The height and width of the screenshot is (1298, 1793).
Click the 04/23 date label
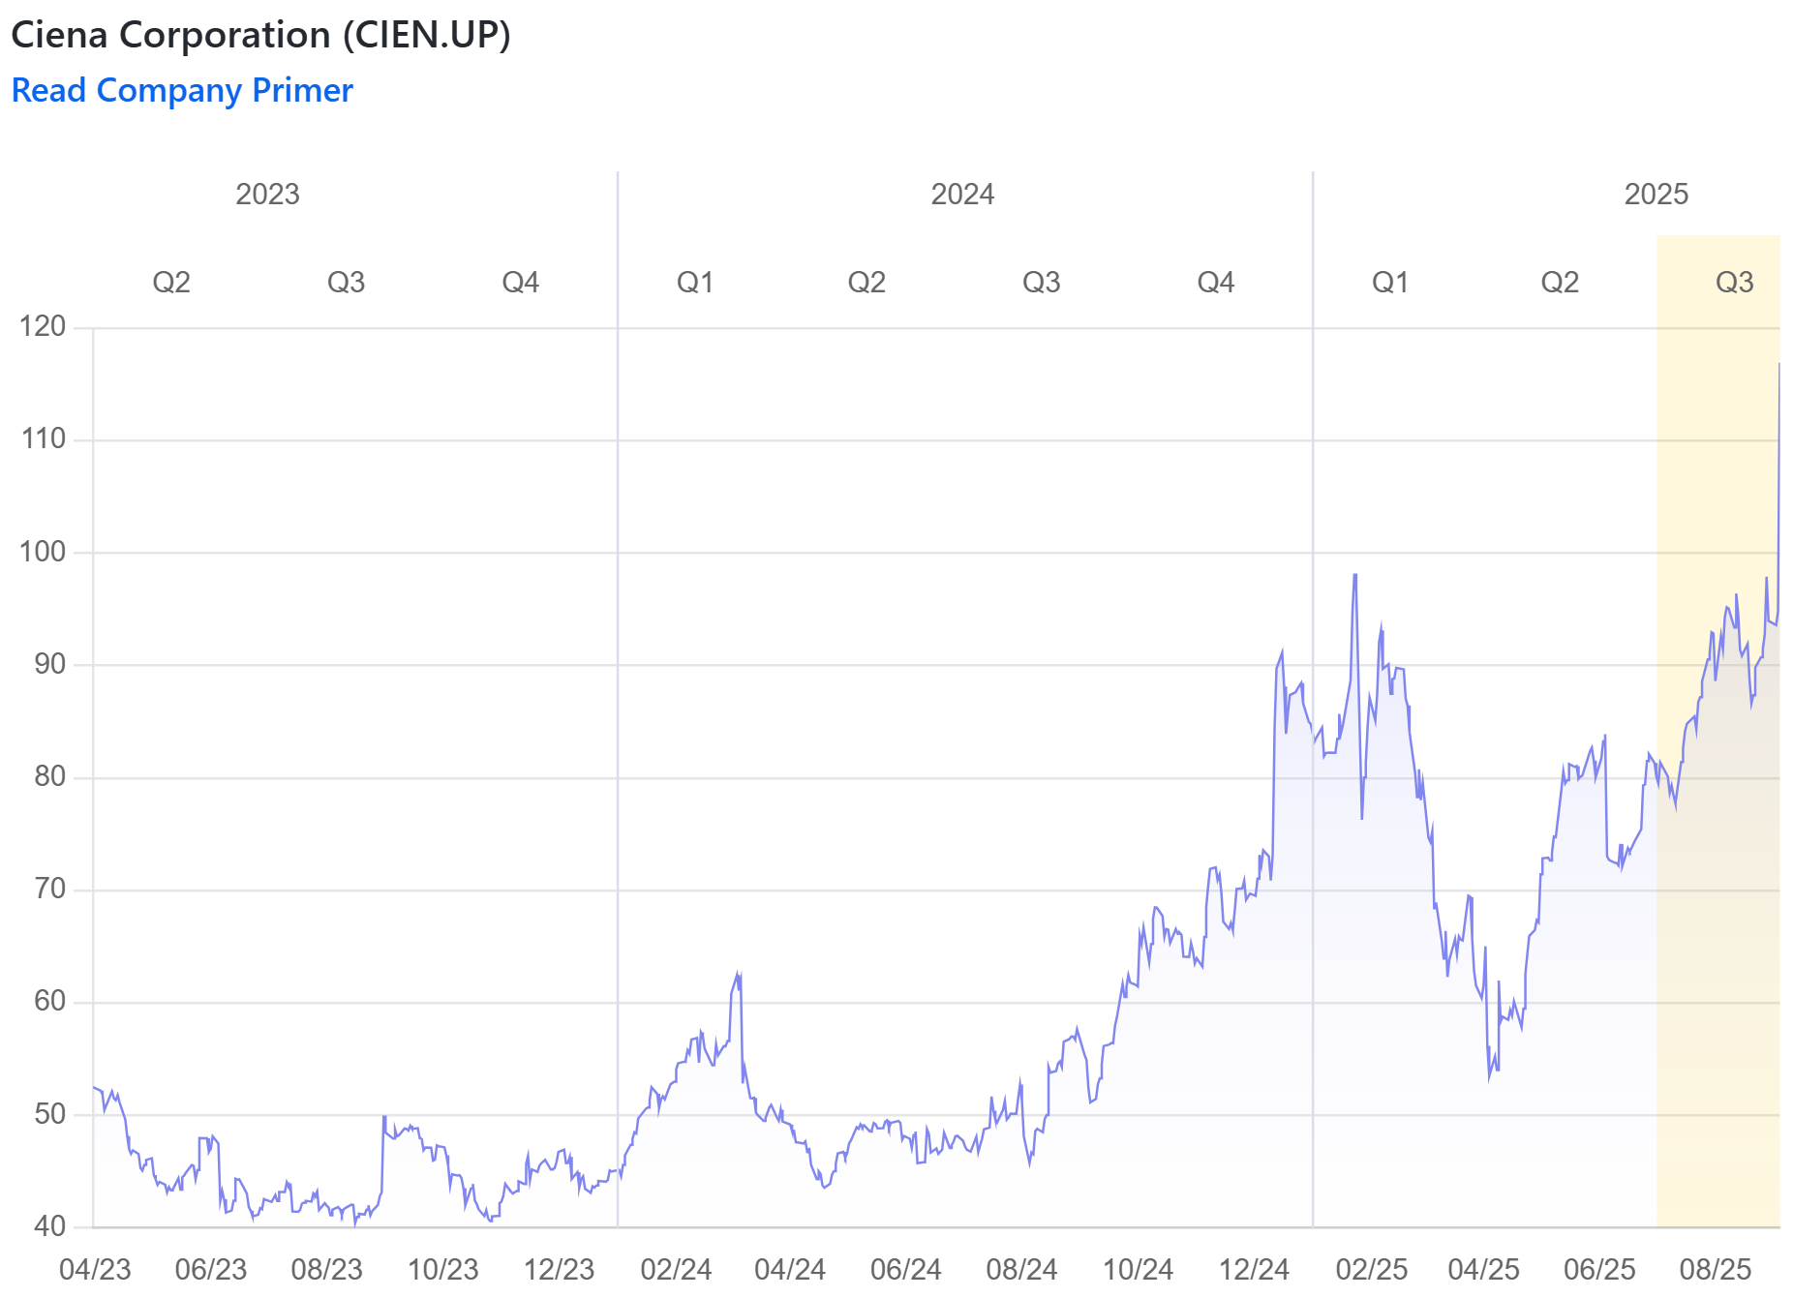[95, 1269]
